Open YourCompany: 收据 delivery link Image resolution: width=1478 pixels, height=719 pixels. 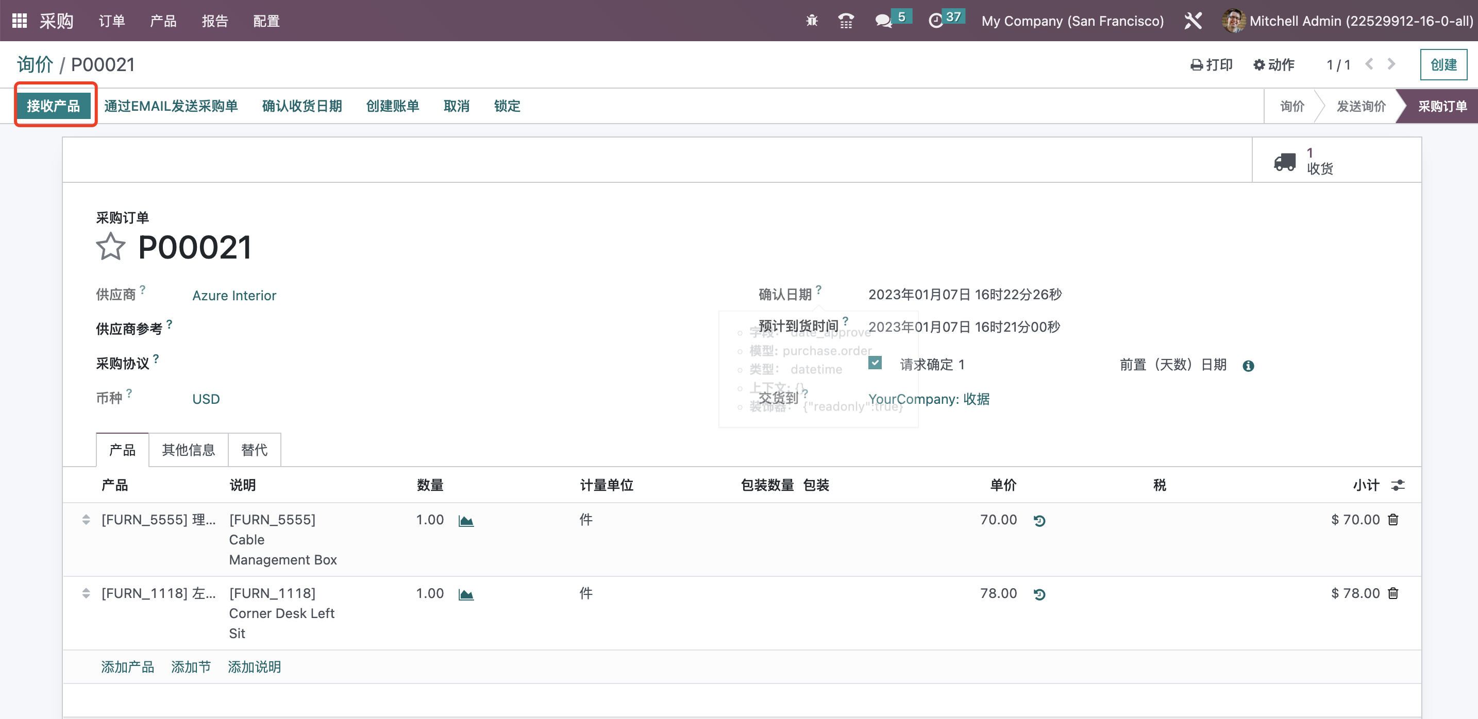click(x=929, y=399)
